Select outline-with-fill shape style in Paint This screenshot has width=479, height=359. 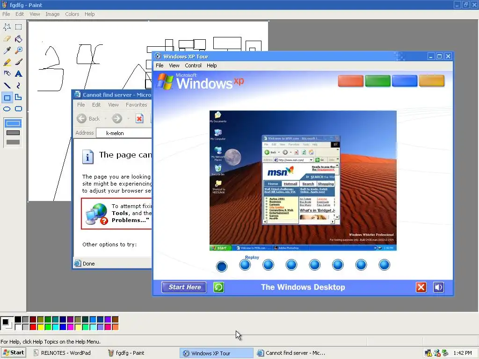tap(13, 133)
